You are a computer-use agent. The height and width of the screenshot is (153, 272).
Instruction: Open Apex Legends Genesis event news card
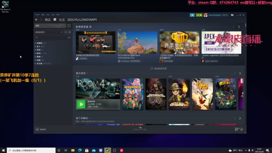pos(221,42)
